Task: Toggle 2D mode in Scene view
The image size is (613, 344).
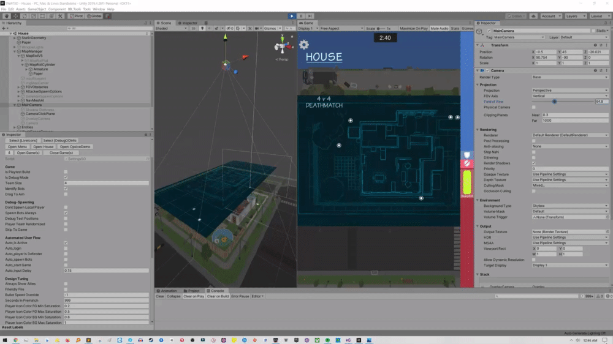Action: [x=193, y=29]
